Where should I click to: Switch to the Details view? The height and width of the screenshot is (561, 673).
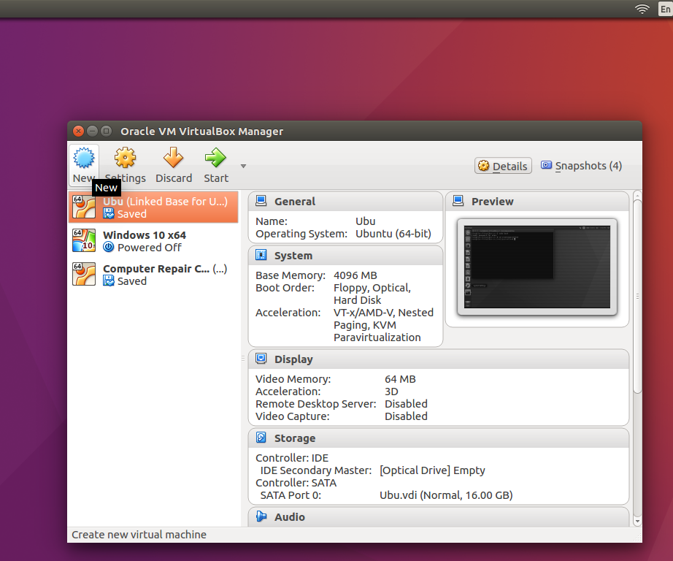pyautogui.click(x=503, y=166)
